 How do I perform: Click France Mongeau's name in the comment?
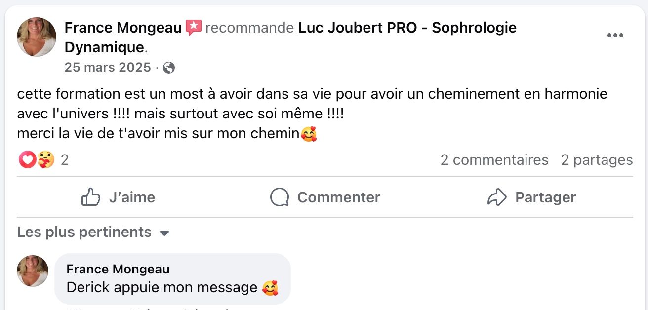pos(118,269)
